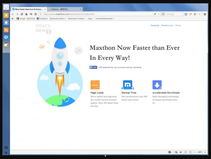Viewport: 211px width, 159px height.
Task: Open the address bar dropdown arrow
Action: (159, 14)
